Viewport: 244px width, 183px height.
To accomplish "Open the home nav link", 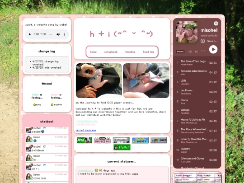I will (93, 52).
